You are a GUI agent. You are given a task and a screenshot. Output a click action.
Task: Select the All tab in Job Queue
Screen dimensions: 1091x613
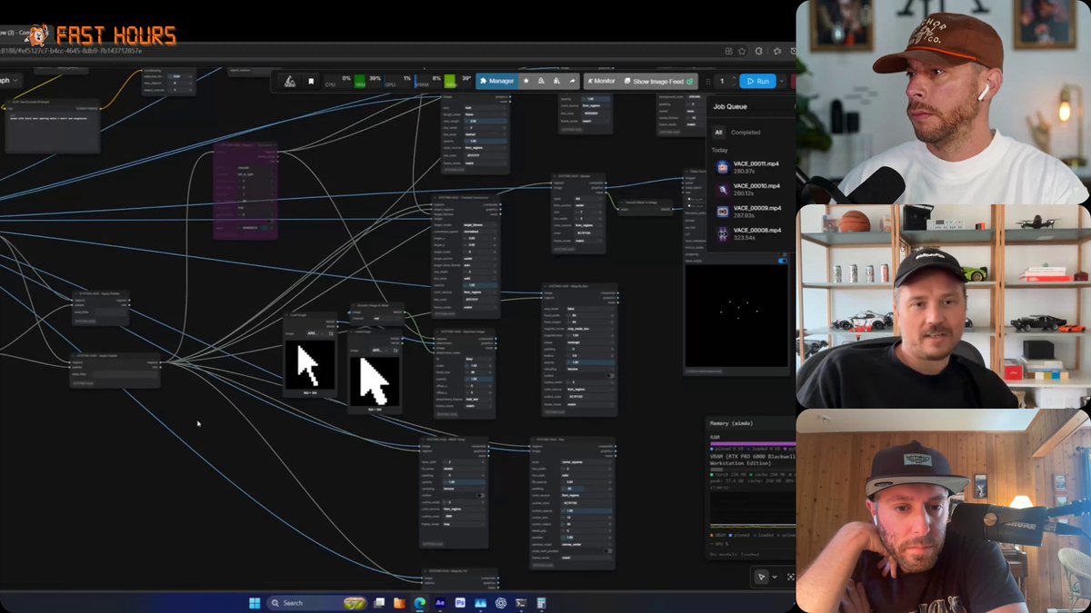click(x=718, y=132)
